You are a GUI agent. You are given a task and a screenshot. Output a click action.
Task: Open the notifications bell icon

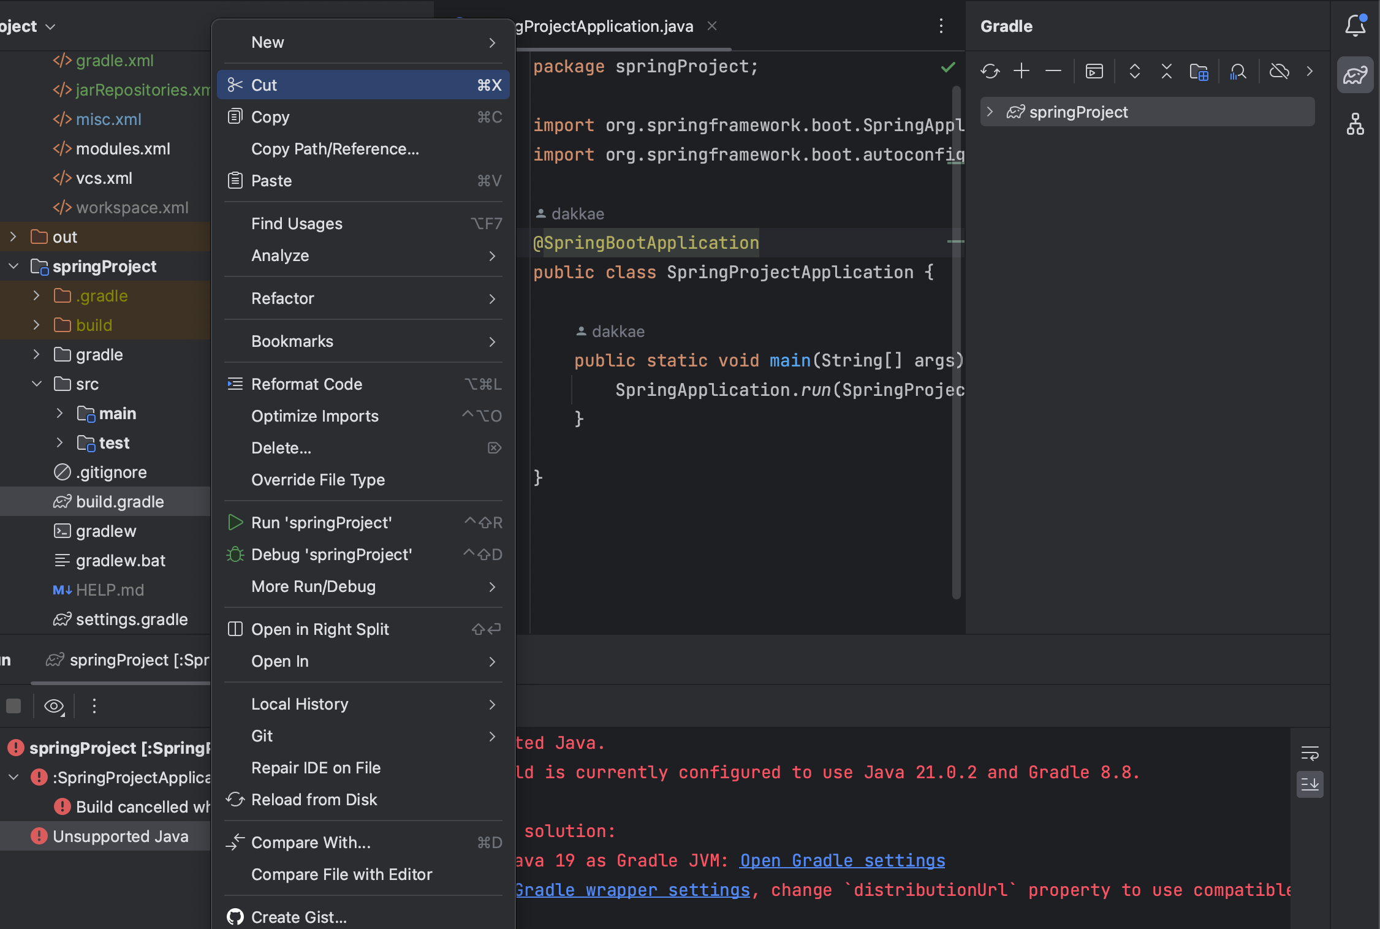[1355, 26]
